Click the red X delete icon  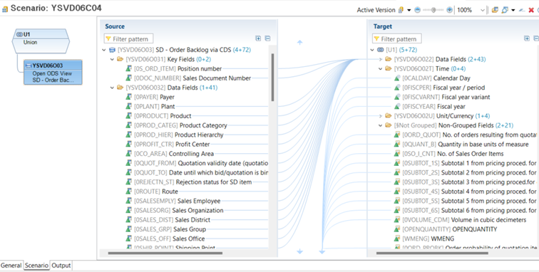click(x=530, y=10)
